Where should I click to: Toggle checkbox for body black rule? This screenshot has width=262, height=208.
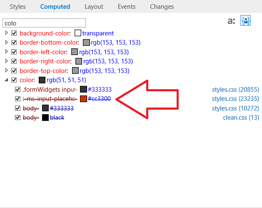click(17, 118)
